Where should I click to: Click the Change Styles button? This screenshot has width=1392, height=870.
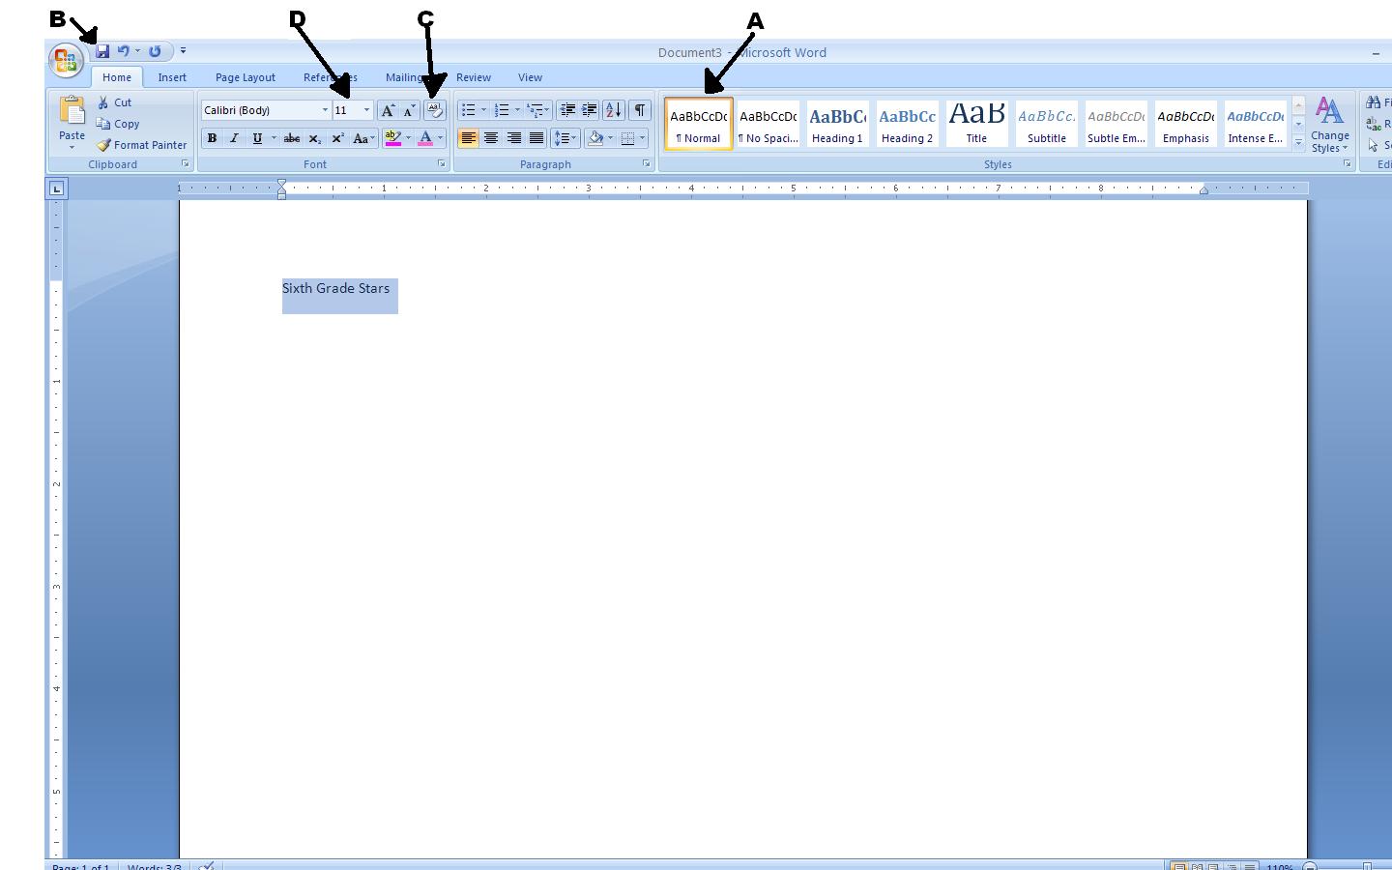pos(1329,126)
